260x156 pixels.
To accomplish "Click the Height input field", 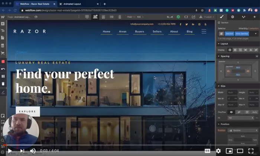I will (x=253, y=93).
